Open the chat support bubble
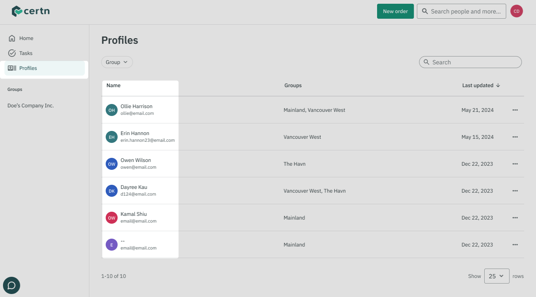This screenshot has width=536, height=297. [x=11, y=285]
